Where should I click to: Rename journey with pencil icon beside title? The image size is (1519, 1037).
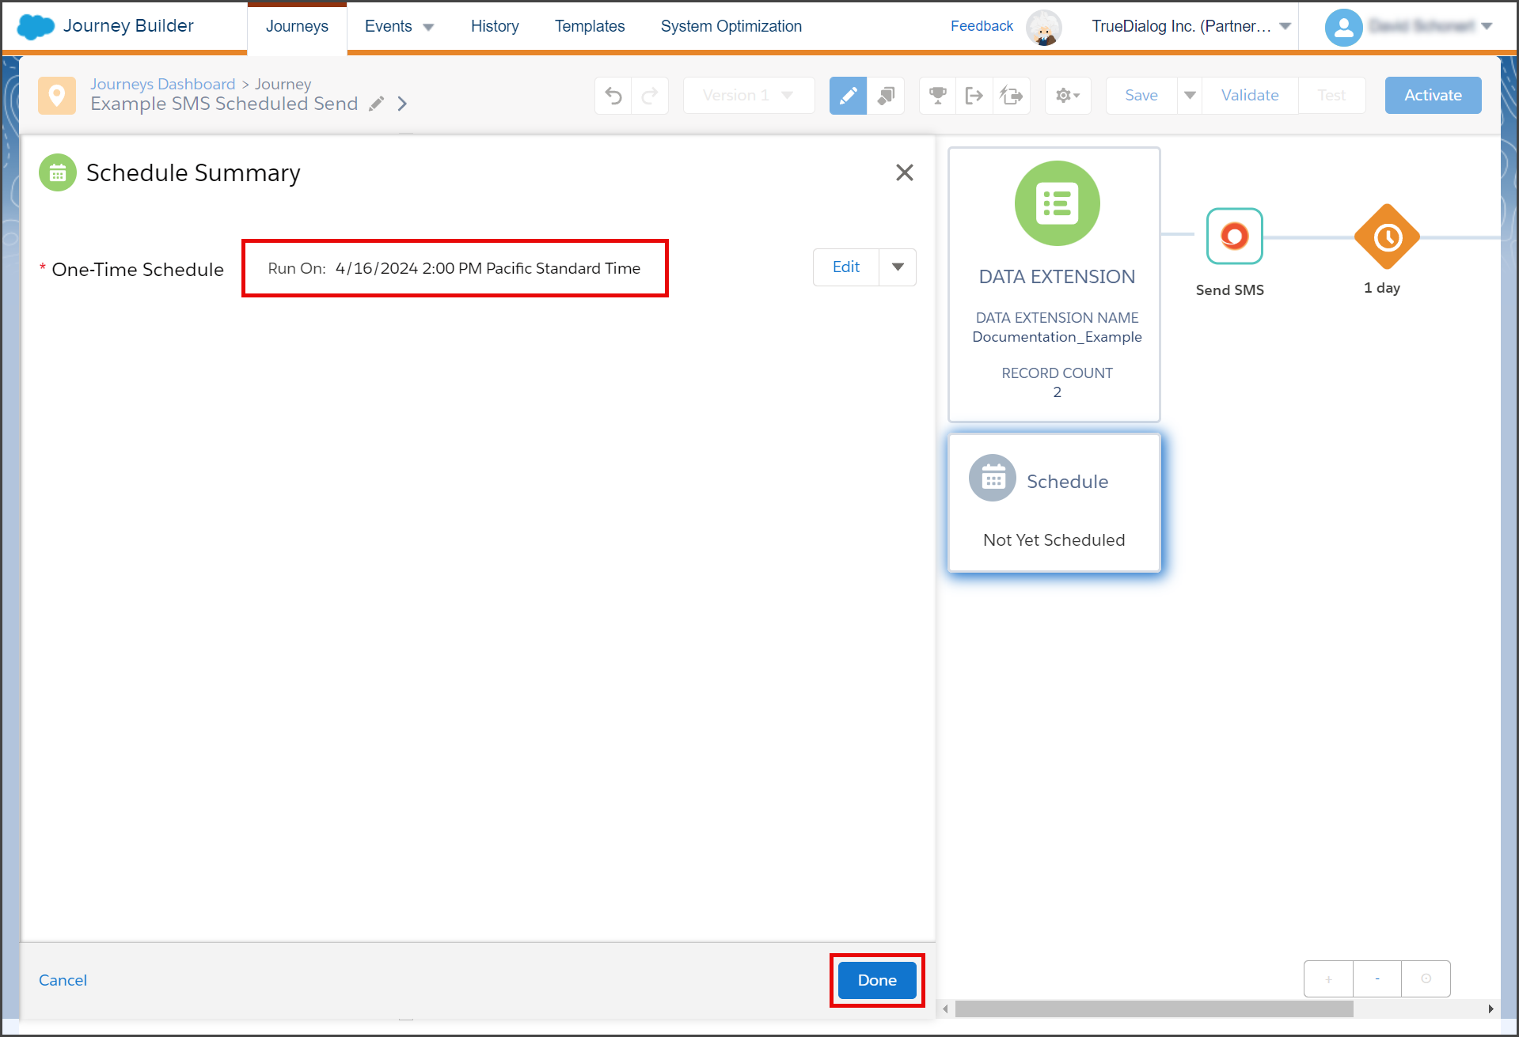click(x=377, y=104)
